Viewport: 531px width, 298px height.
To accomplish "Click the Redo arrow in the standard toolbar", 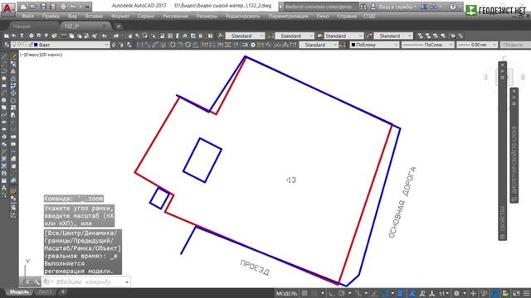I will [116, 36].
